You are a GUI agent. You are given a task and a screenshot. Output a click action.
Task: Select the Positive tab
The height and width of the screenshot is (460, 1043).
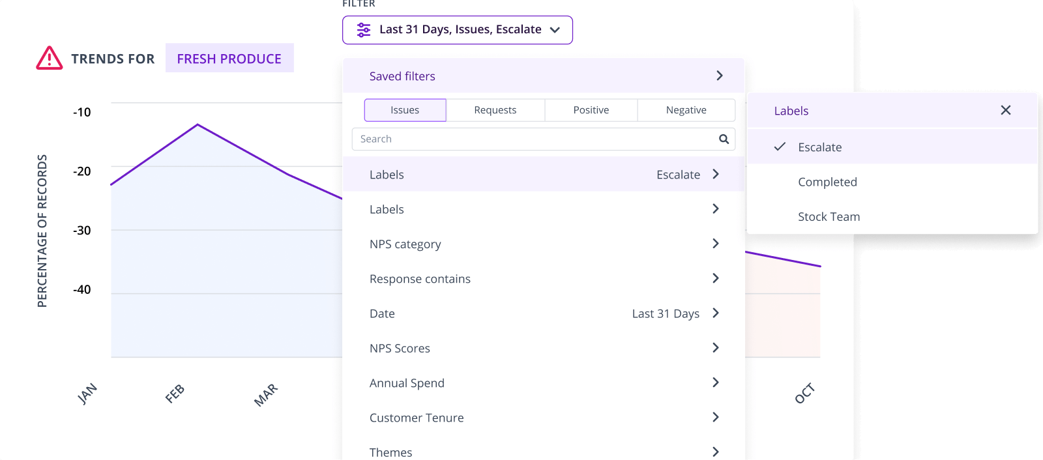(x=591, y=110)
